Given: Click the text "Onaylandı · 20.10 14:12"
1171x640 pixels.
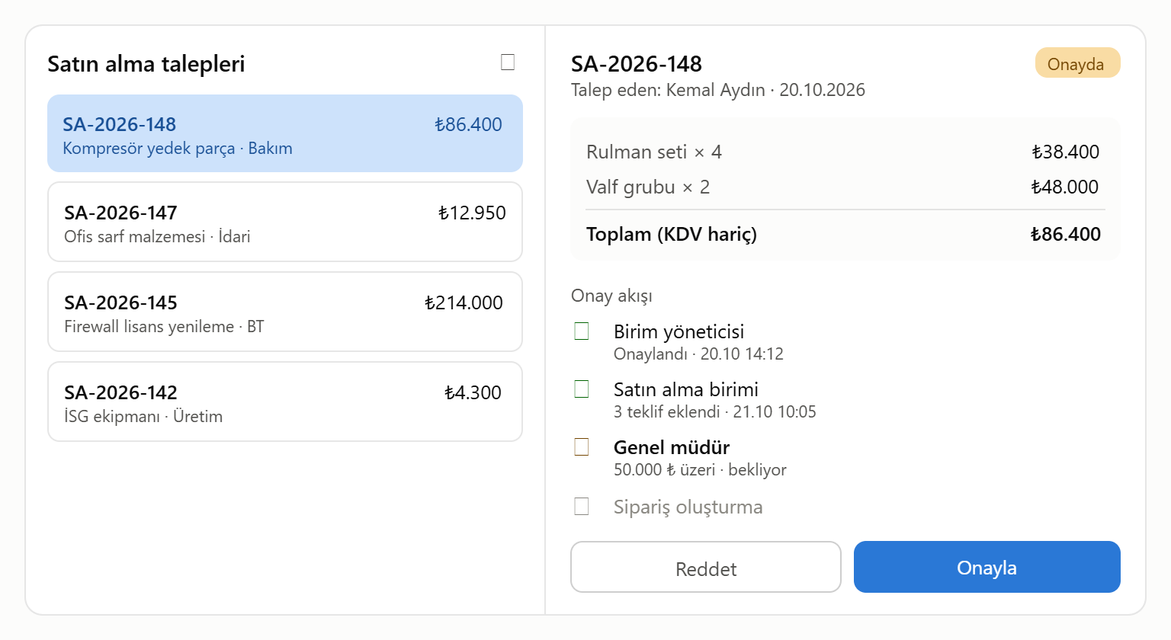Looking at the screenshot, I should click(698, 354).
